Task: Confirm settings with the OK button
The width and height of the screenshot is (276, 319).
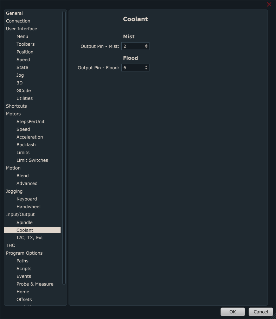Action: 232,312
